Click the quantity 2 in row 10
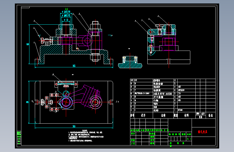The image size is (234, 152). (x=175, y=80)
